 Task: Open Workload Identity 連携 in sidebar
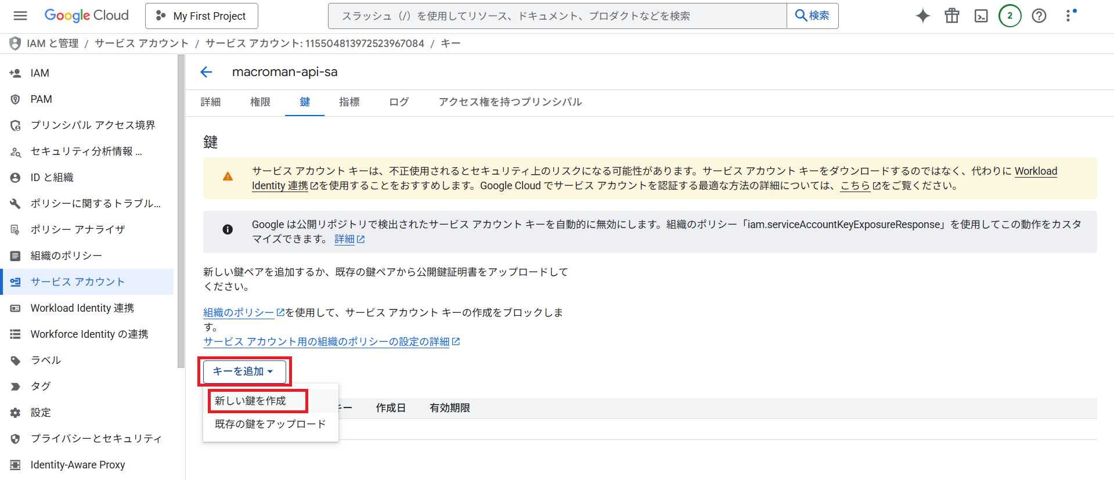[87, 308]
